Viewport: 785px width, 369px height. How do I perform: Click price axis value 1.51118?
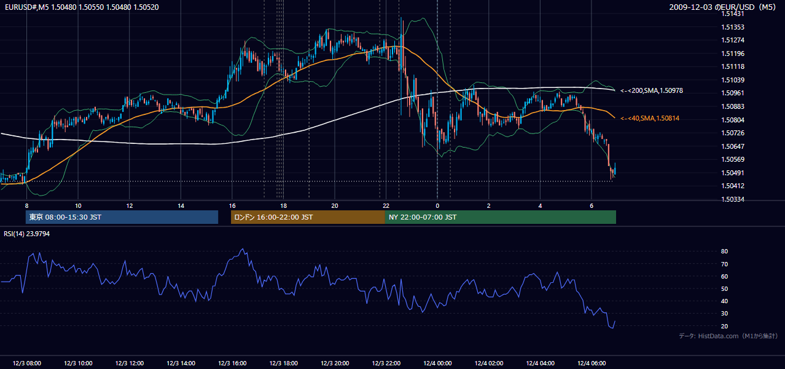coord(733,67)
